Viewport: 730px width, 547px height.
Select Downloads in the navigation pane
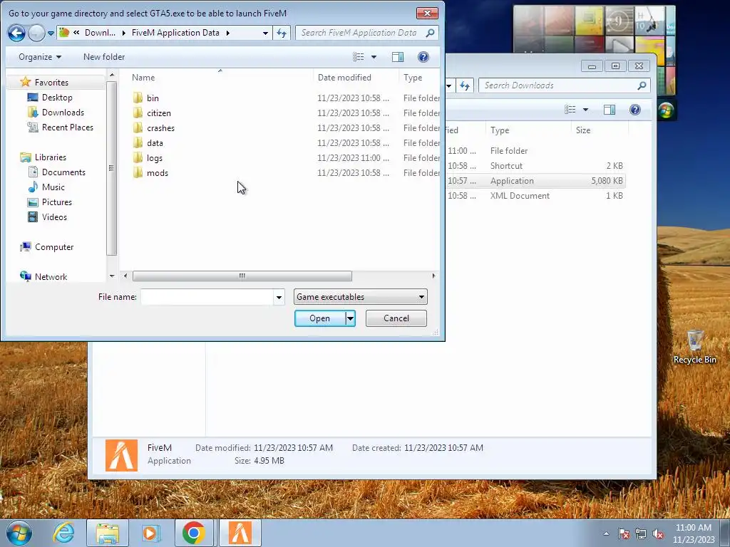click(63, 112)
